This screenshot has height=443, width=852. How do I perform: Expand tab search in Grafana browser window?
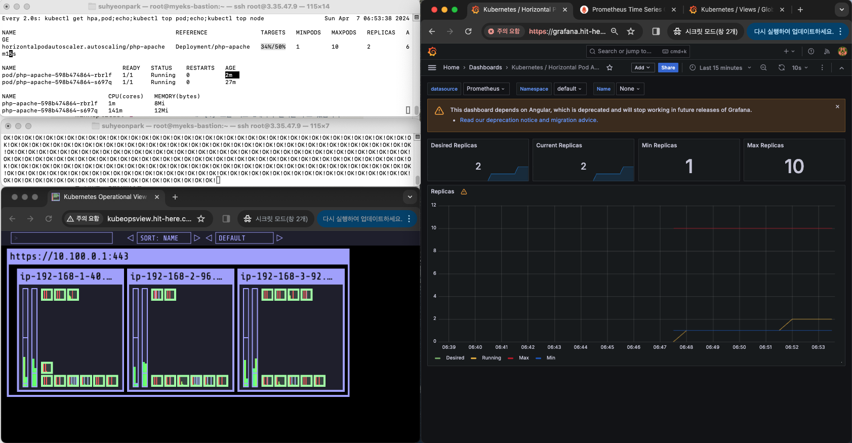pos(842,10)
